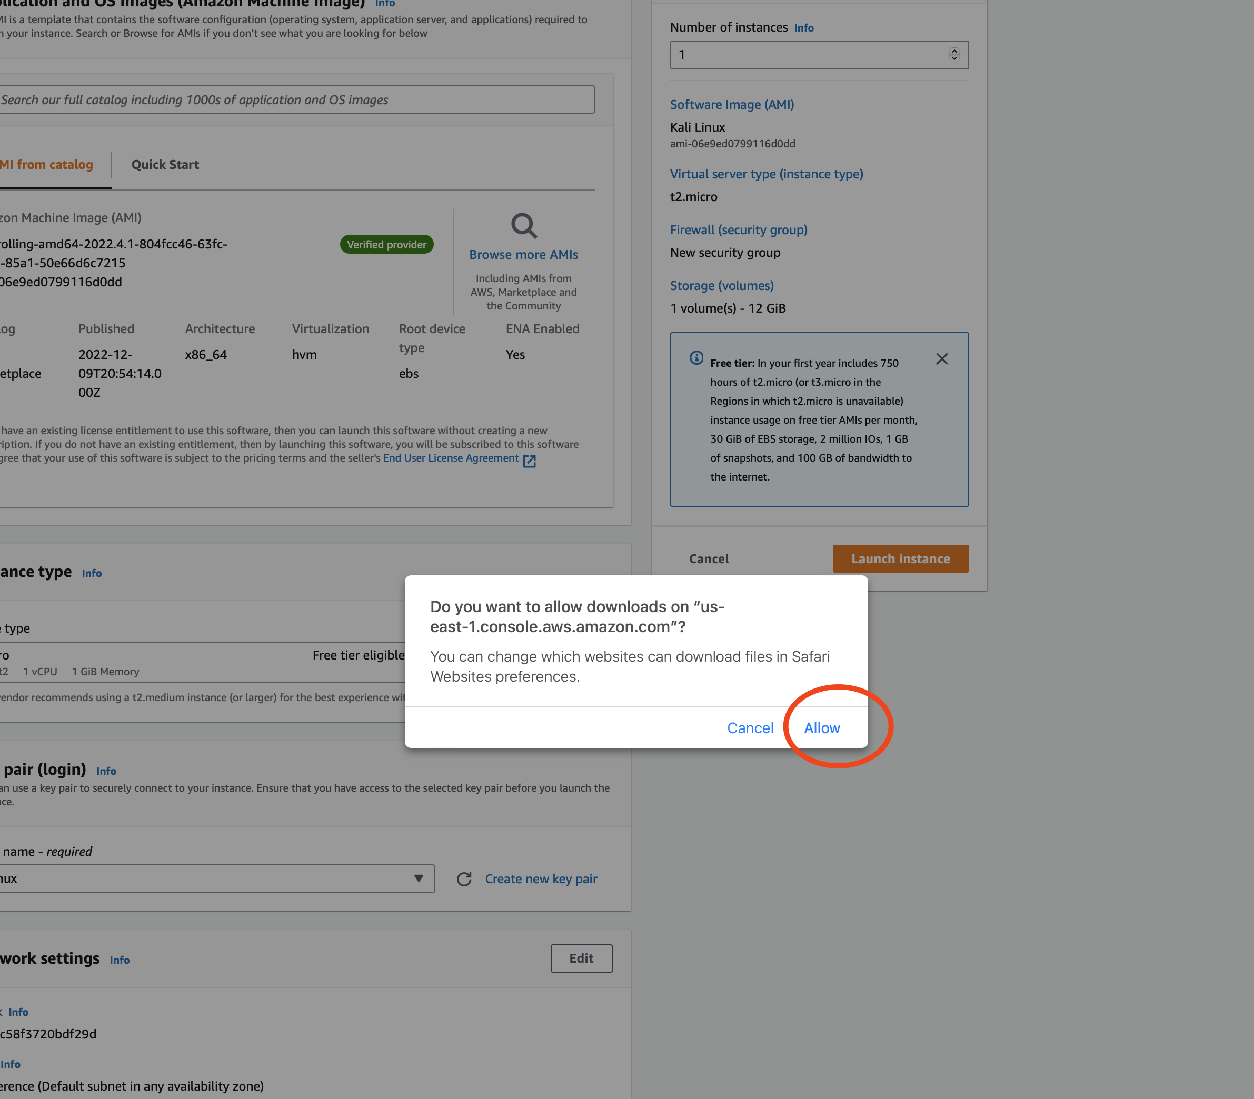This screenshot has width=1254, height=1099.
Task: Select the AMI from catalog tab
Action: pyautogui.click(x=46, y=164)
